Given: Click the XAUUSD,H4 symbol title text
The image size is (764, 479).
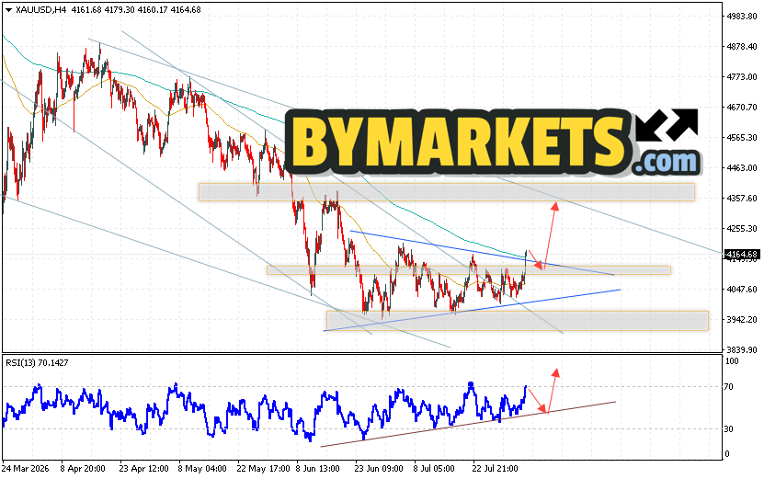Looking at the screenshot, I should (40, 10).
